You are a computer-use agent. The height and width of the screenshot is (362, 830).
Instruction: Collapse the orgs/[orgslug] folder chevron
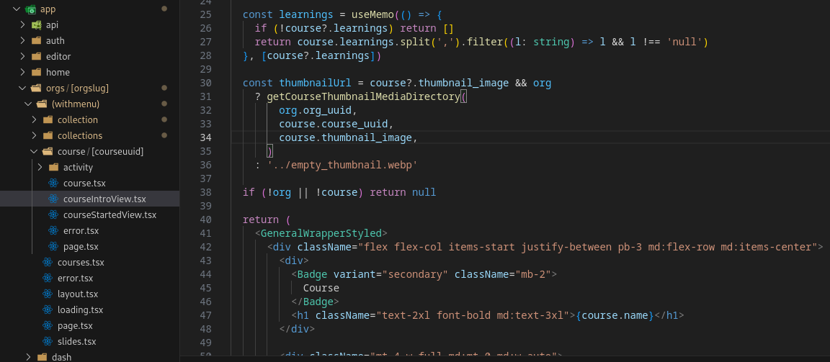(x=22, y=89)
